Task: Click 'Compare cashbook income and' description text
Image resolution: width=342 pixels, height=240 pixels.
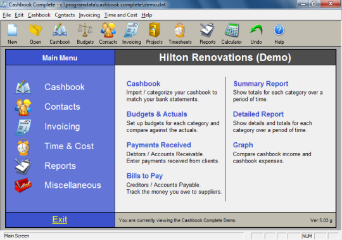Action: pyautogui.click(x=272, y=154)
